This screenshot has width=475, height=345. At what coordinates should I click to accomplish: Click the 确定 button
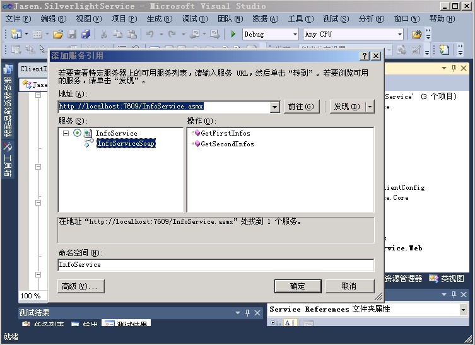(298, 286)
